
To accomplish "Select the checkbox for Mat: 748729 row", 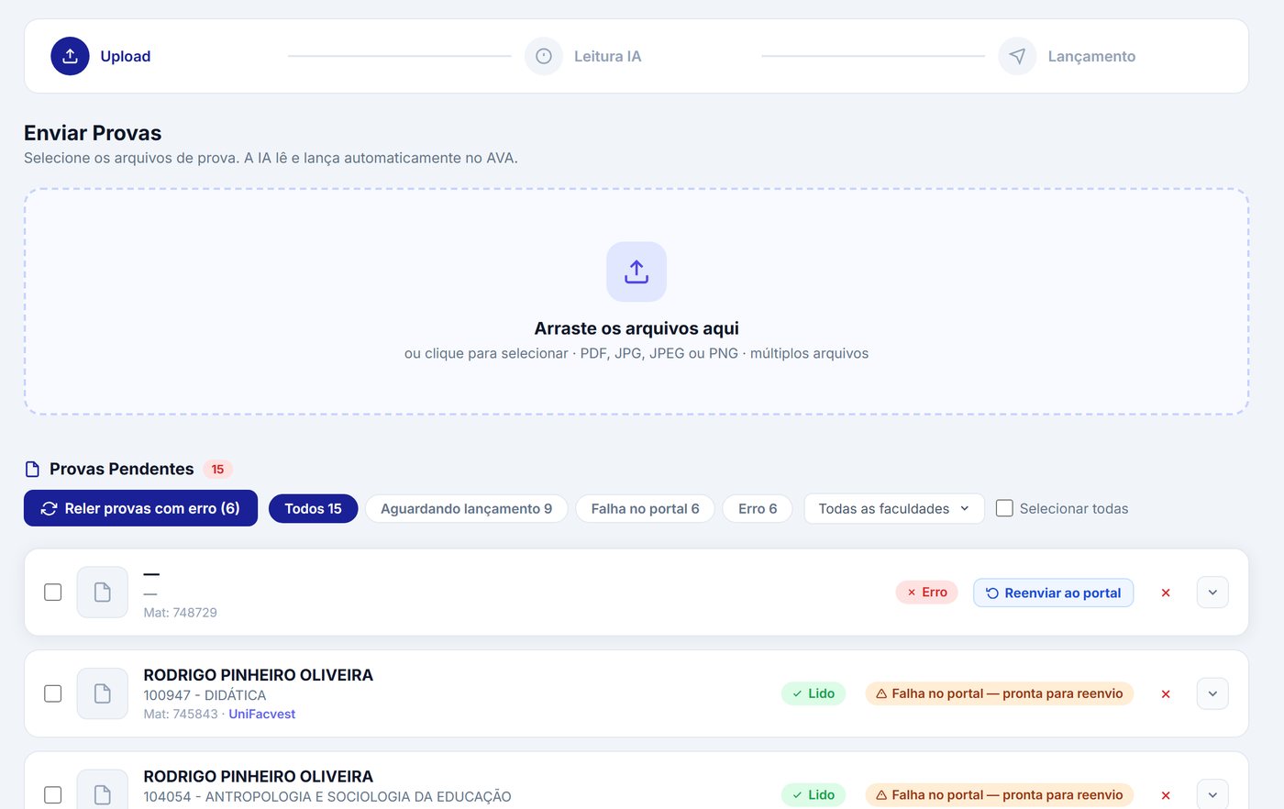I will tap(53, 593).
